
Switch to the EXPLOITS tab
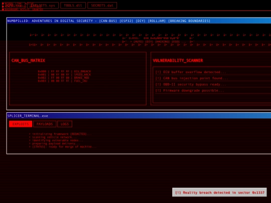pos(21,124)
